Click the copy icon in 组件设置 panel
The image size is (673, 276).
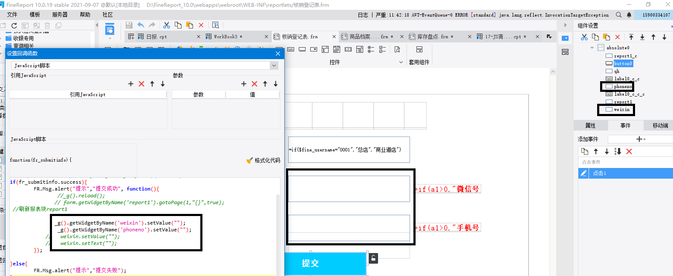(595, 37)
